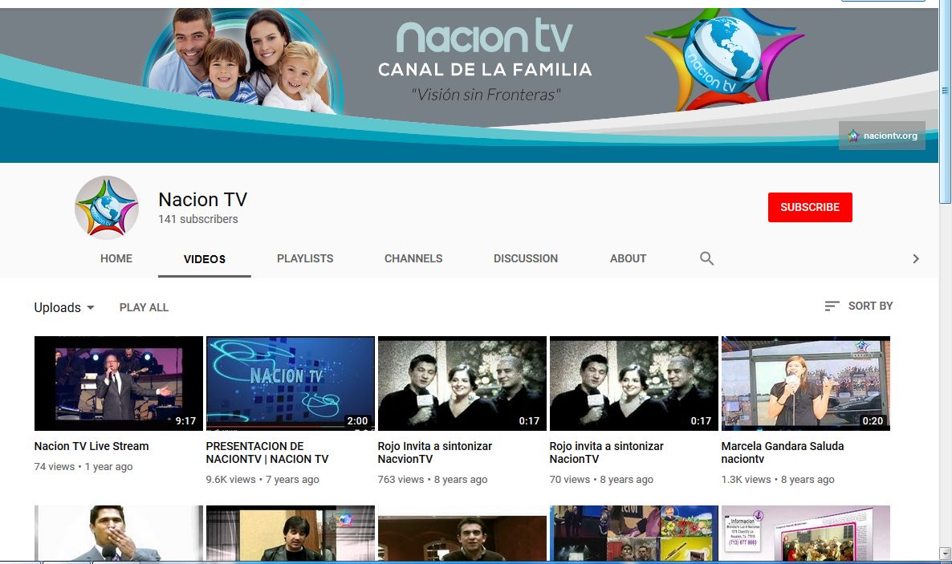The height and width of the screenshot is (564, 952).
Task: Open the Marcela Gandara video thumbnail
Action: click(x=805, y=383)
